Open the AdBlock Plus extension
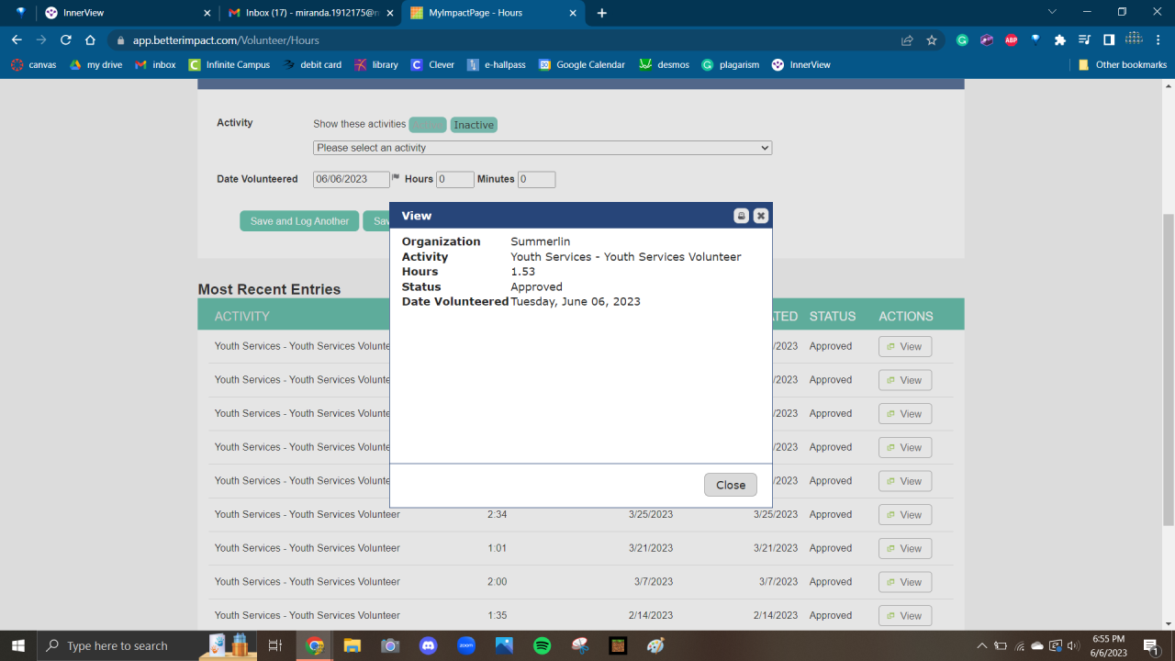1175x661 pixels. pos(1011,39)
